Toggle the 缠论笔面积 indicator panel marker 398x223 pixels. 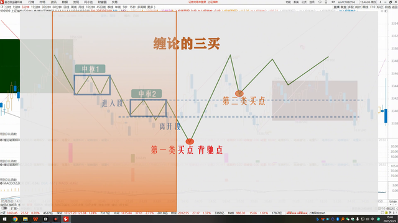coord(1,140)
